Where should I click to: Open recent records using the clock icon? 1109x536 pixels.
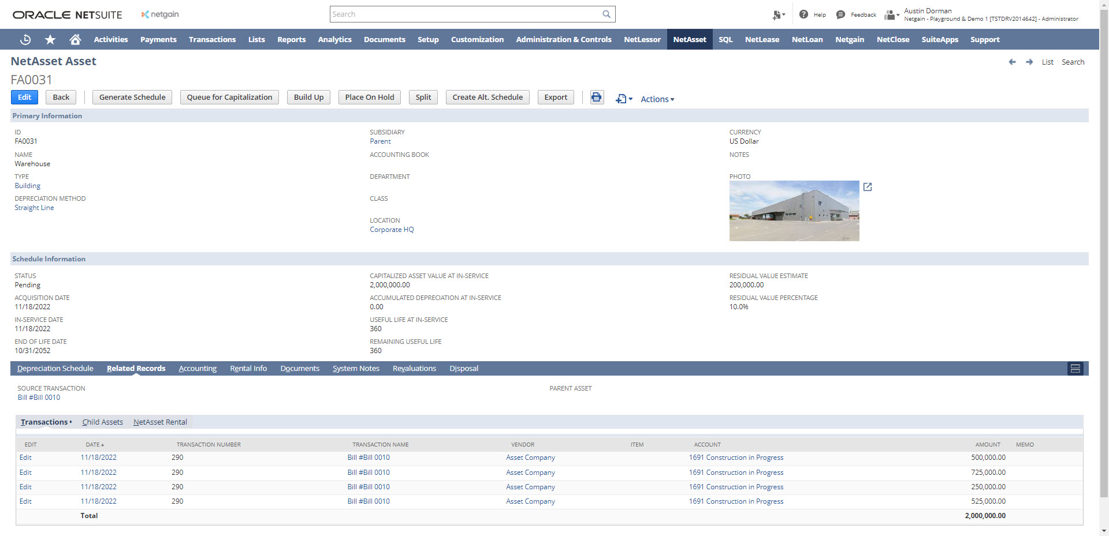25,39
